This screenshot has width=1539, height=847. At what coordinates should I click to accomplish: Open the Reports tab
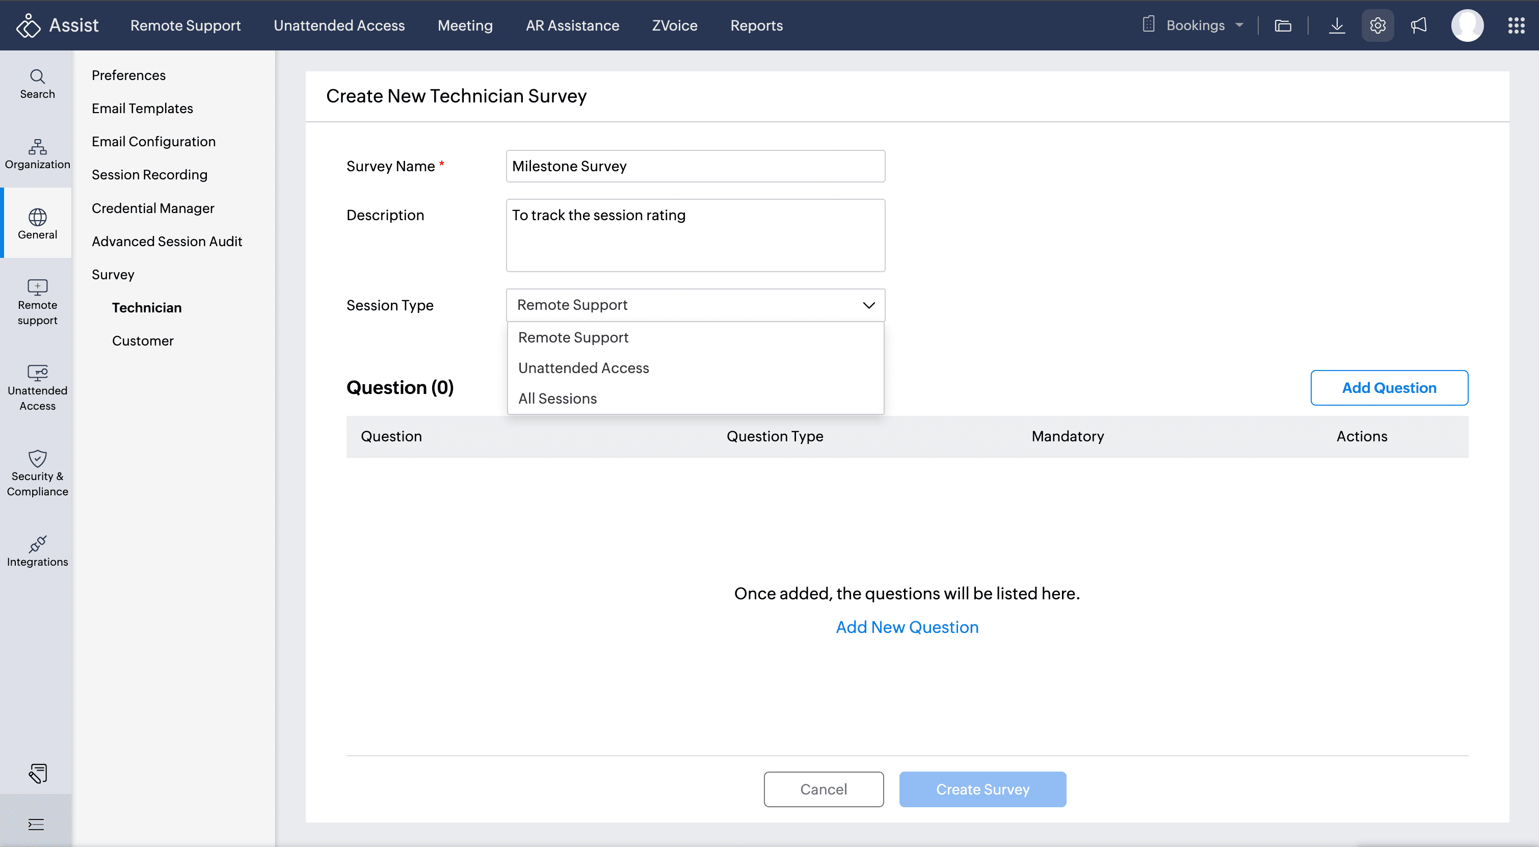(756, 25)
